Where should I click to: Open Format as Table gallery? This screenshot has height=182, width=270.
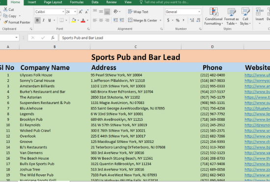231,16
